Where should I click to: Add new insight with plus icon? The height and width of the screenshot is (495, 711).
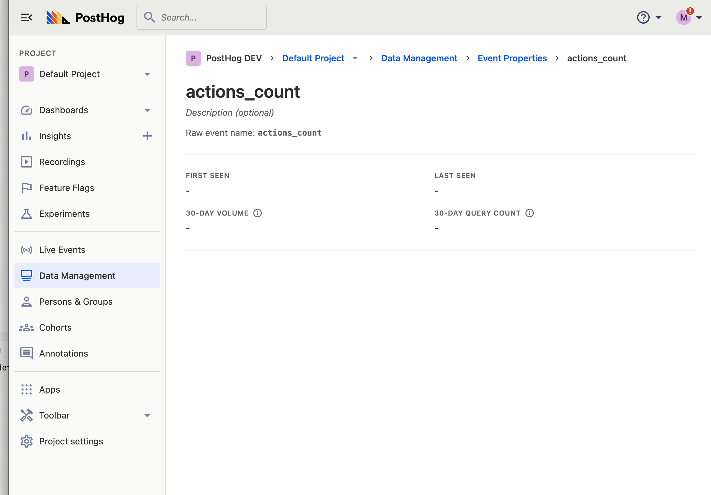[x=147, y=136]
